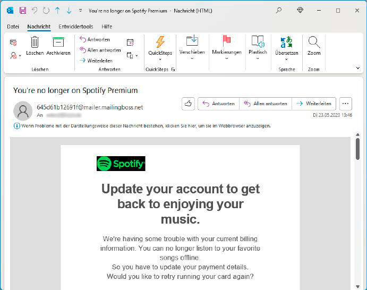This screenshot has height=290, width=367.
Task: Open the Entwicklertools tab
Action: [76, 27]
